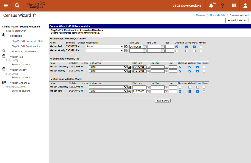Open relationship editor icon for Ted under Woody

130,91
